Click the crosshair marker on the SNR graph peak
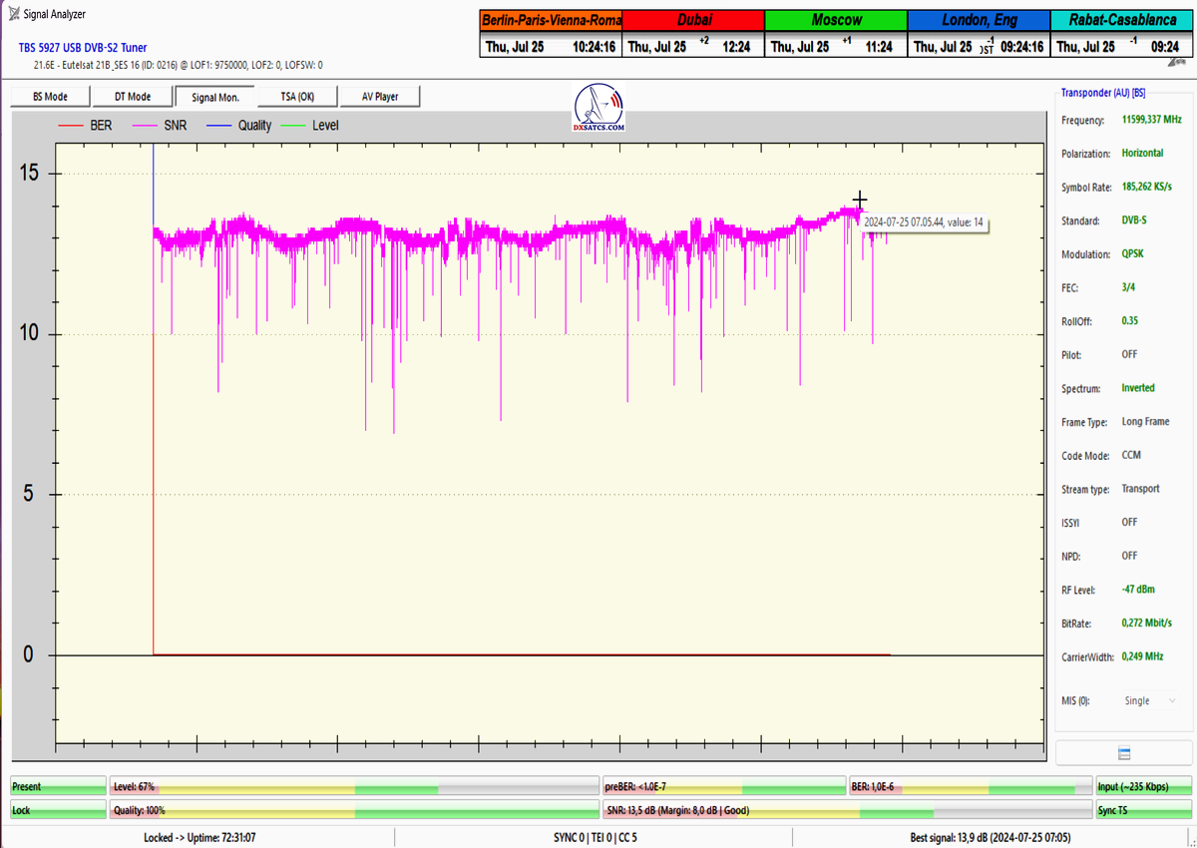 (860, 201)
